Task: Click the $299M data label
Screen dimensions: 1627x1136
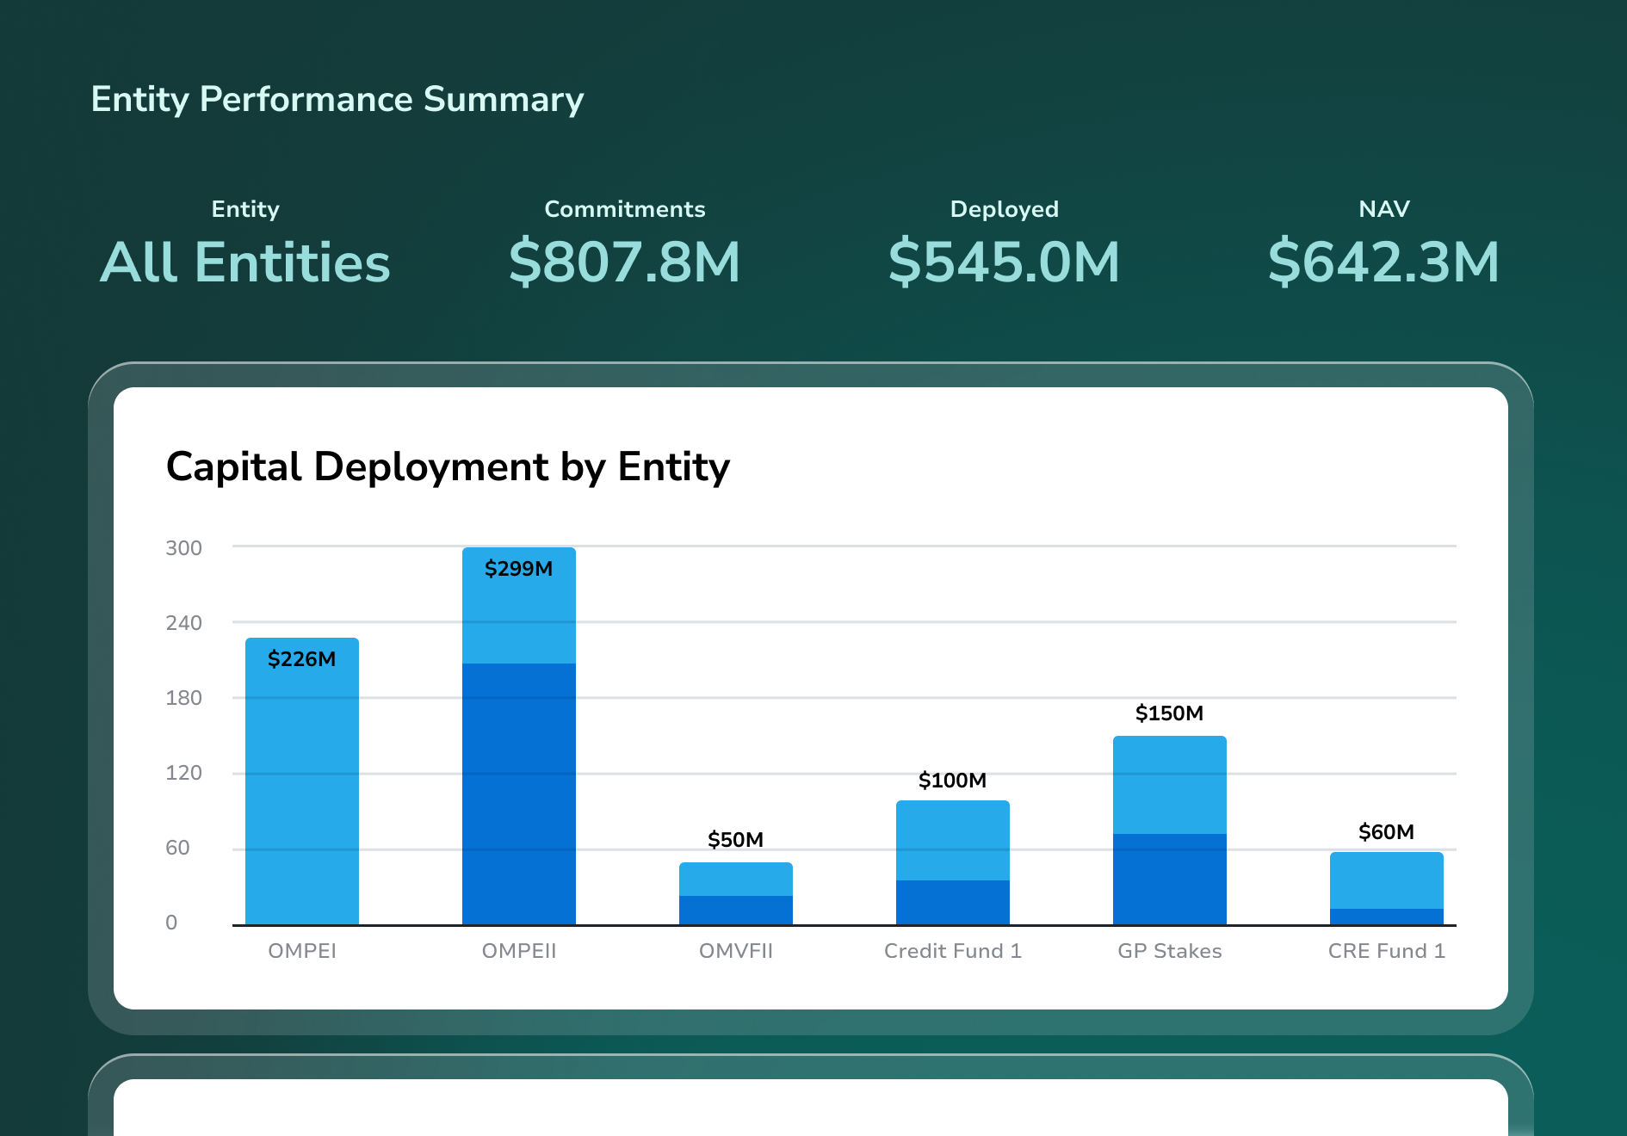Action: click(x=519, y=569)
